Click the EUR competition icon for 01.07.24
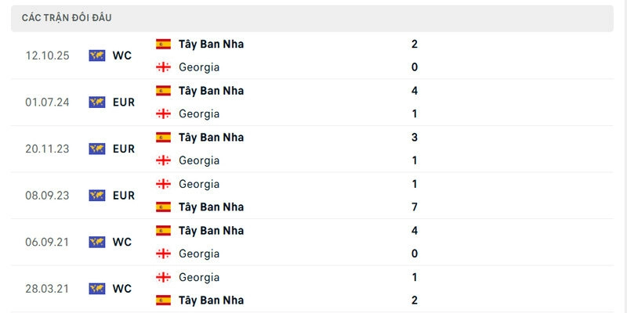This screenshot has width=627, height=313. click(97, 102)
